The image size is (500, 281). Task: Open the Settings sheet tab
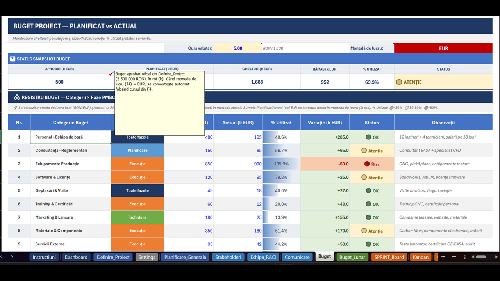(147, 257)
